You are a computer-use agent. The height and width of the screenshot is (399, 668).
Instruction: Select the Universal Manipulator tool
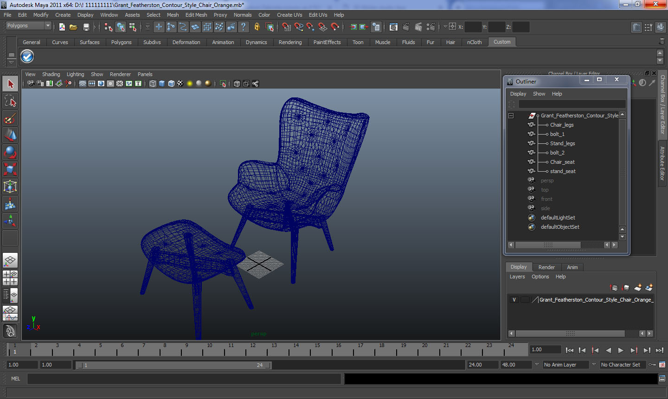[10, 187]
